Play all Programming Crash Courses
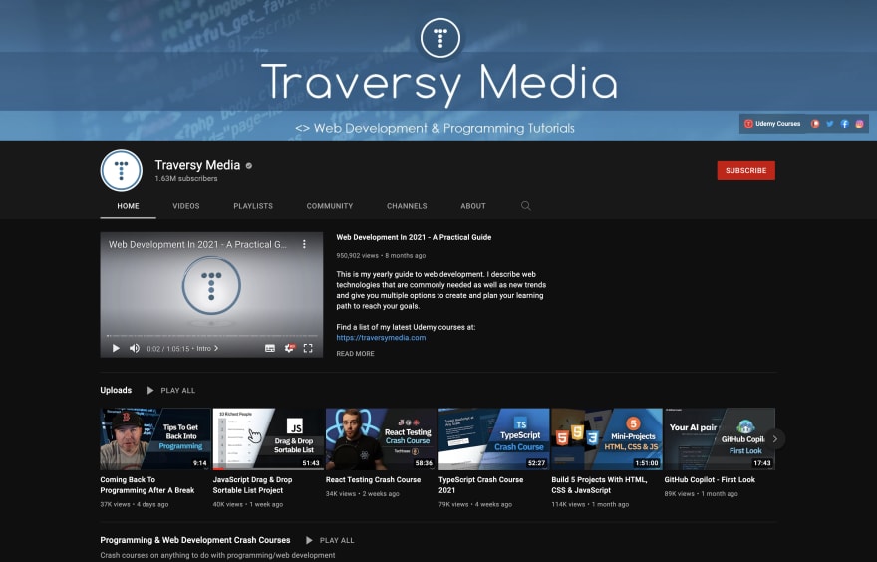 pyautogui.click(x=330, y=540)
